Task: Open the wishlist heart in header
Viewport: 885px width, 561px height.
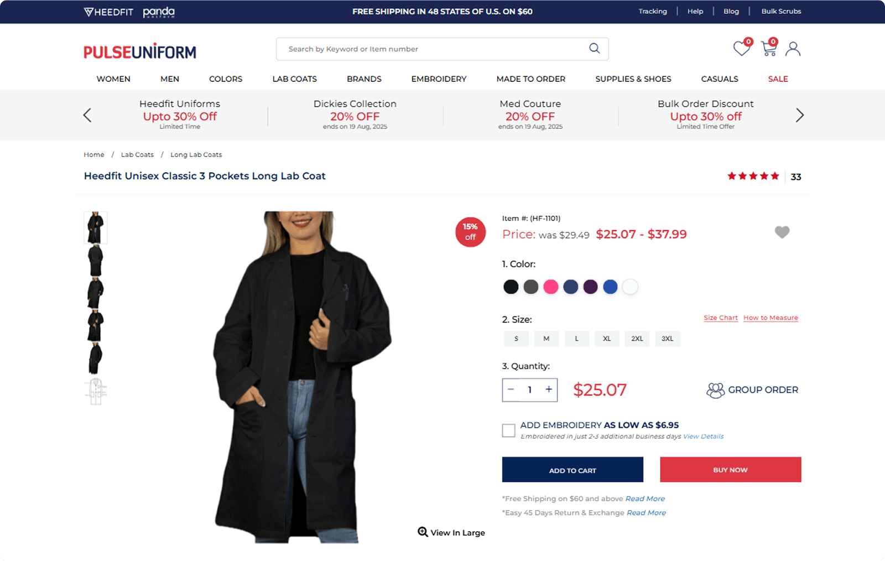Action: pyautogui.click(x=741, y=49)
